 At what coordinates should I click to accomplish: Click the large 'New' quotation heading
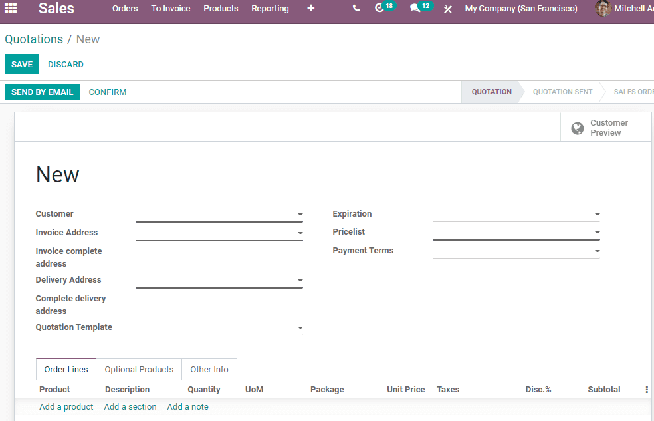pos(58,174)
